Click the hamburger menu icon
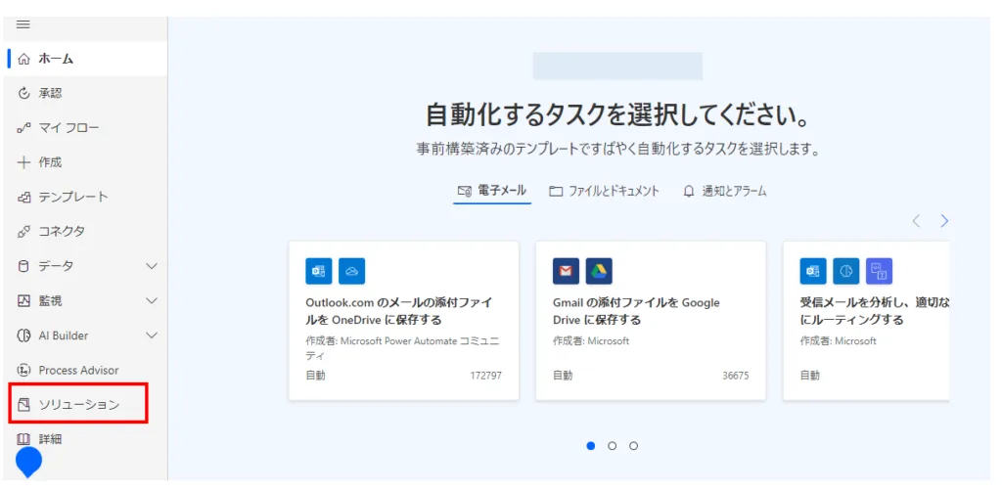The height and width of the screenshot is (492, 1002). 23,24
